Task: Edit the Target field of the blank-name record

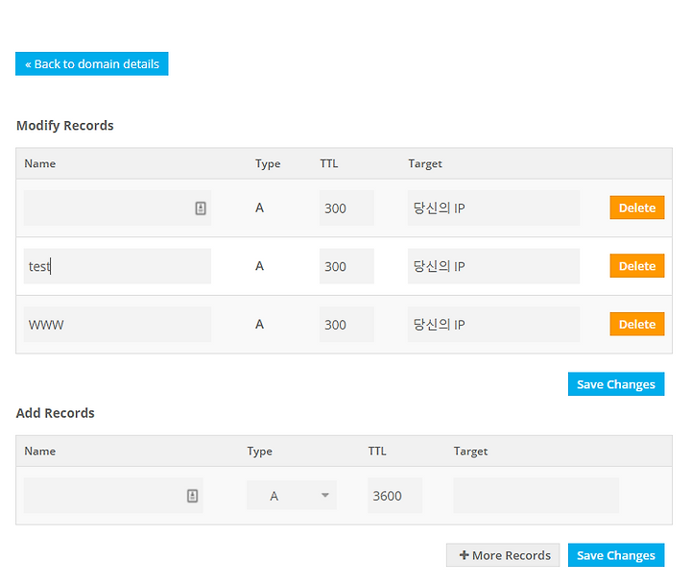Action: click(x=493, y=208)
